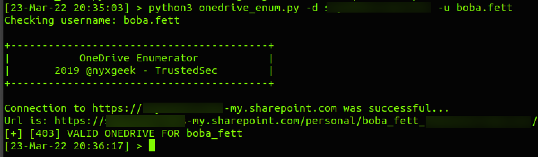Click boba.fett argument in command line
This screenshot has height=157, width=538.
484,8
